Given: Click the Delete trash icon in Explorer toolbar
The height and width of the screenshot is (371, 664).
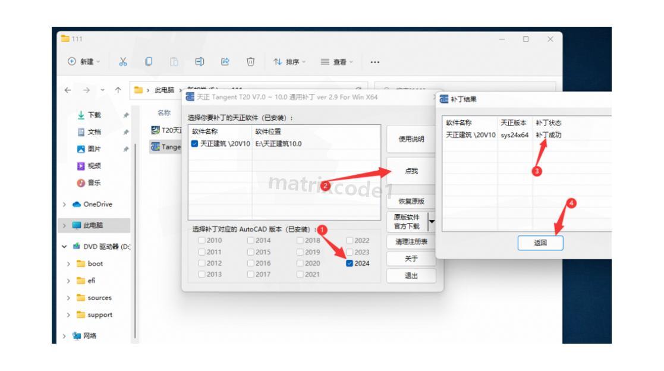Looking at the screenshot, I should (250, 62).
